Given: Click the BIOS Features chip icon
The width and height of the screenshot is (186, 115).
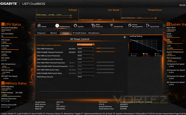Looking at the screenshot, I should (x=93, y=26).
